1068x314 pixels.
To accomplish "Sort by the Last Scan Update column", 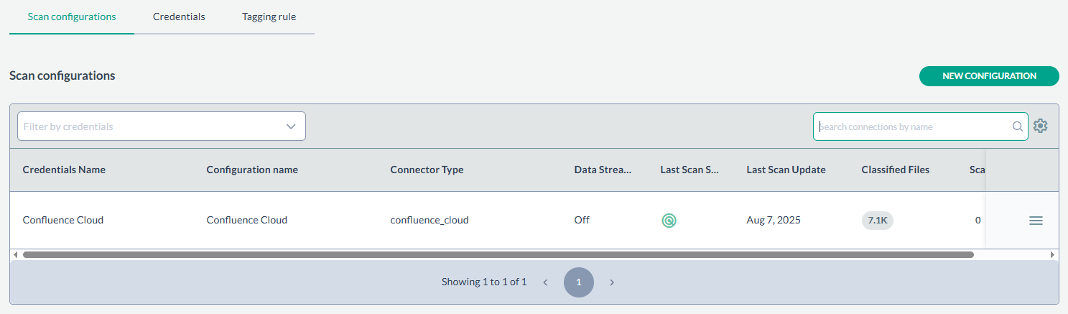I will coord(786,170).
